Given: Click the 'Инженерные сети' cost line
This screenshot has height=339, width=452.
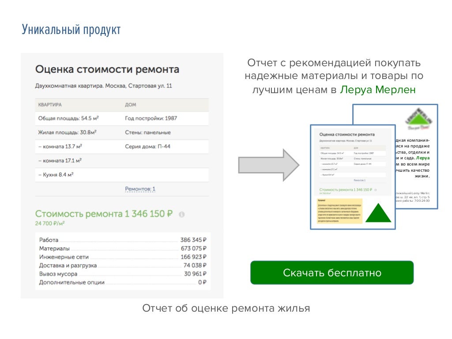Looking at the screenshot, I should 123,257.
